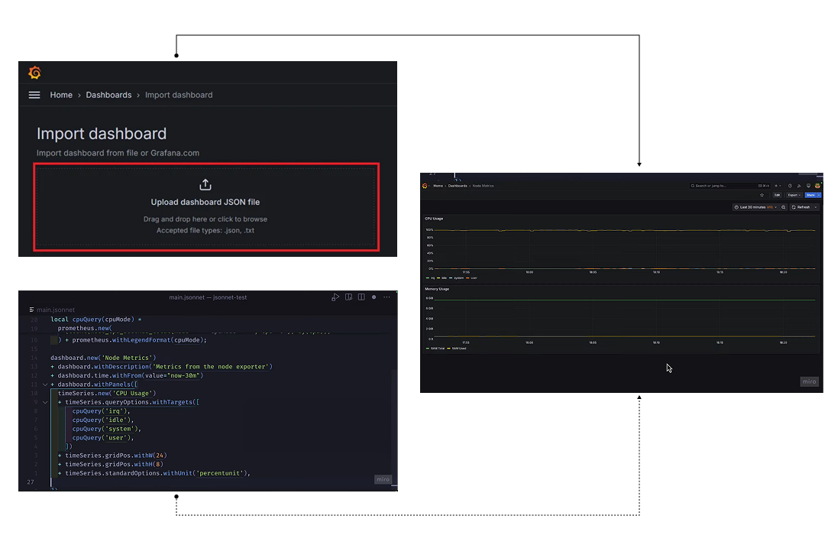This screenshot has width=828, height=558.
Task: Click the Grafana logo in the Node Metrics dashboard
Action: pos(425,186)
